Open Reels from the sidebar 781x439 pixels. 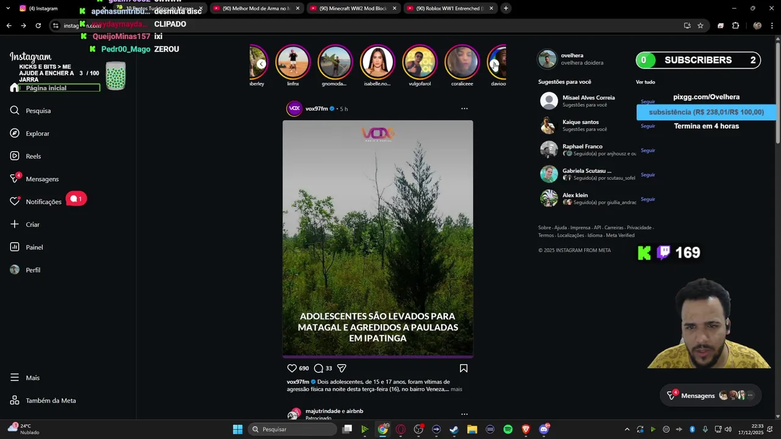click(x=26, y=156)
